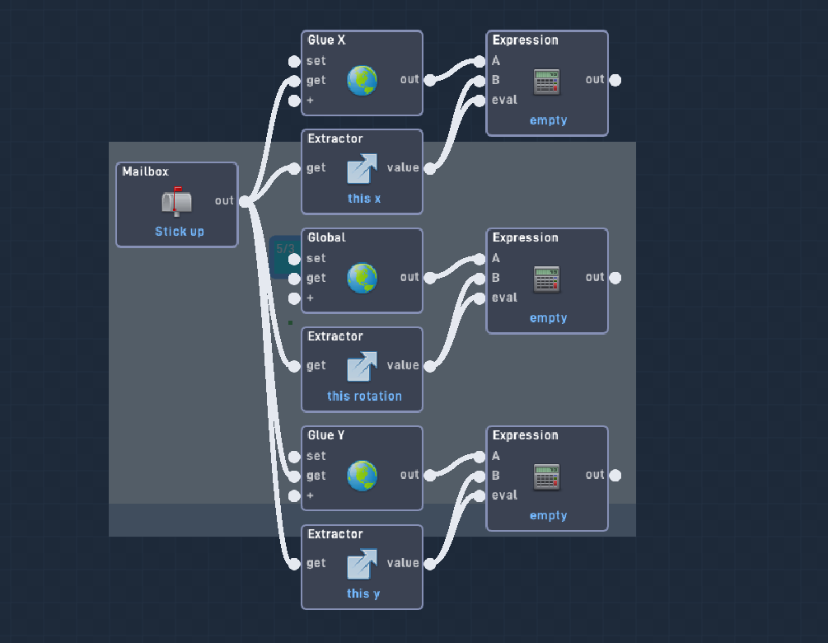
Task: Click the calculator icon in middle Expression node
Action: [x=546, y=279]
